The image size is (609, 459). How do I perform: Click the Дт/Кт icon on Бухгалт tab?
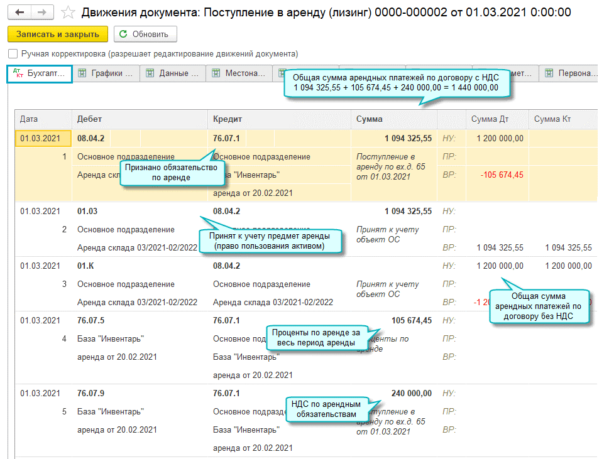click(17, 73)
